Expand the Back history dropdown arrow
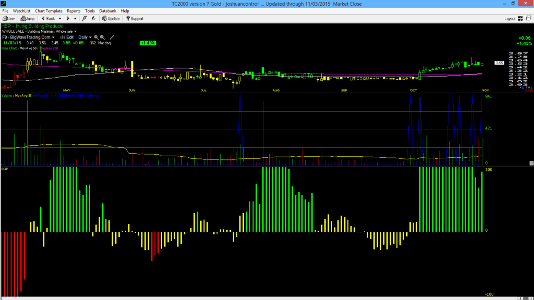534x300 pixels. (x=60, y=19)
